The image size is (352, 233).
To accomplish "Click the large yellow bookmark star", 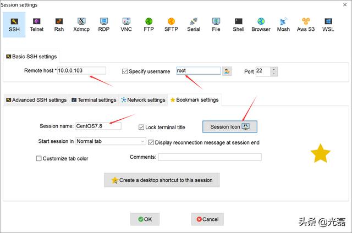I will click(320, 153).
